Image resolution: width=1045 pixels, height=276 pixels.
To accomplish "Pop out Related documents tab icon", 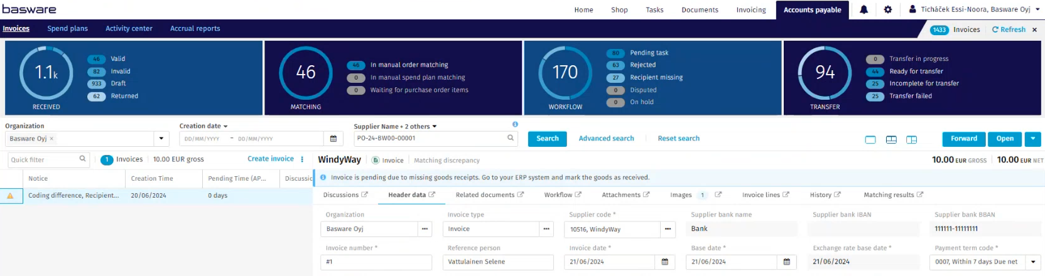I will click(520, 195).
